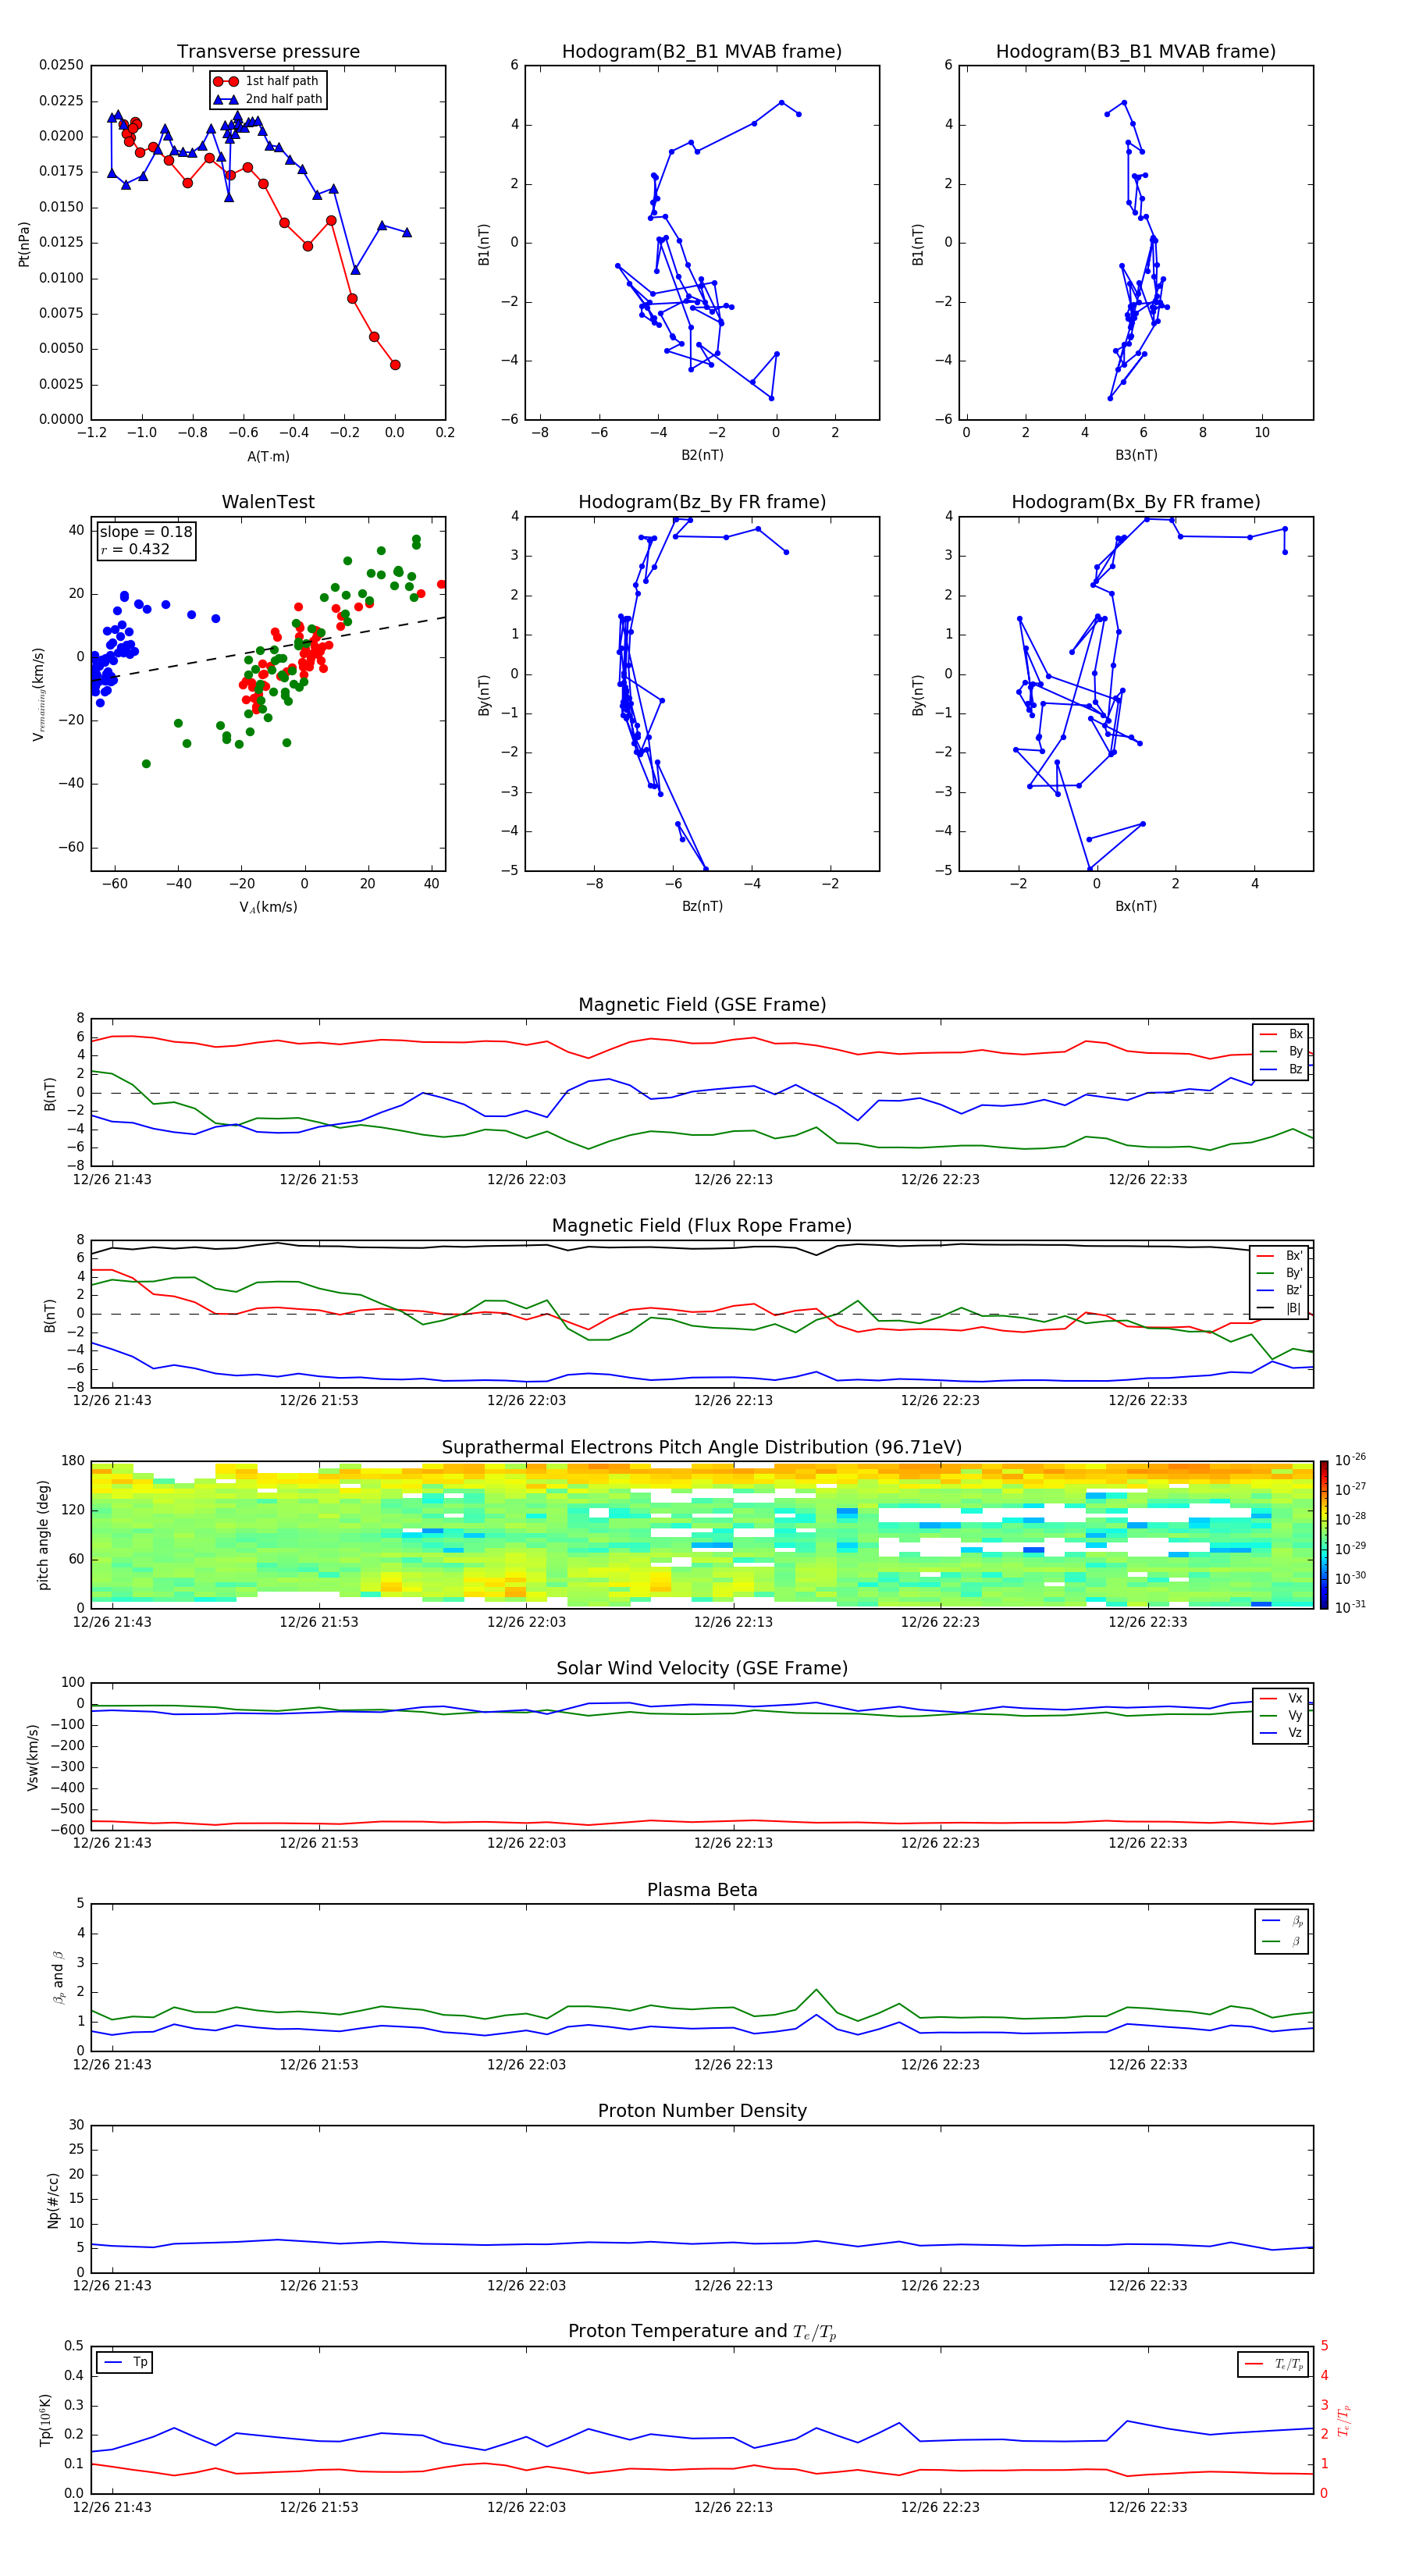This screenshot has width=1405, height=2576.
Task: Click the "Bx(nT)" x-axis label
Action: coord(1136,906)
